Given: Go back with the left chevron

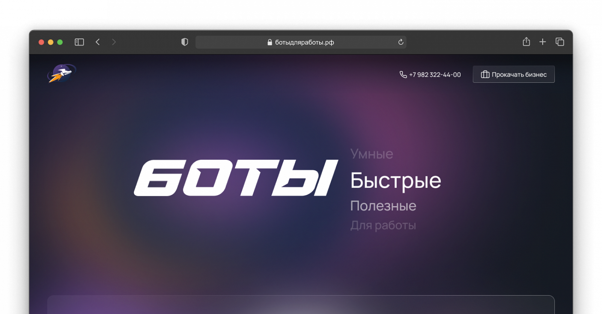Looking at the screenshot, I should (x=97, y=42).
